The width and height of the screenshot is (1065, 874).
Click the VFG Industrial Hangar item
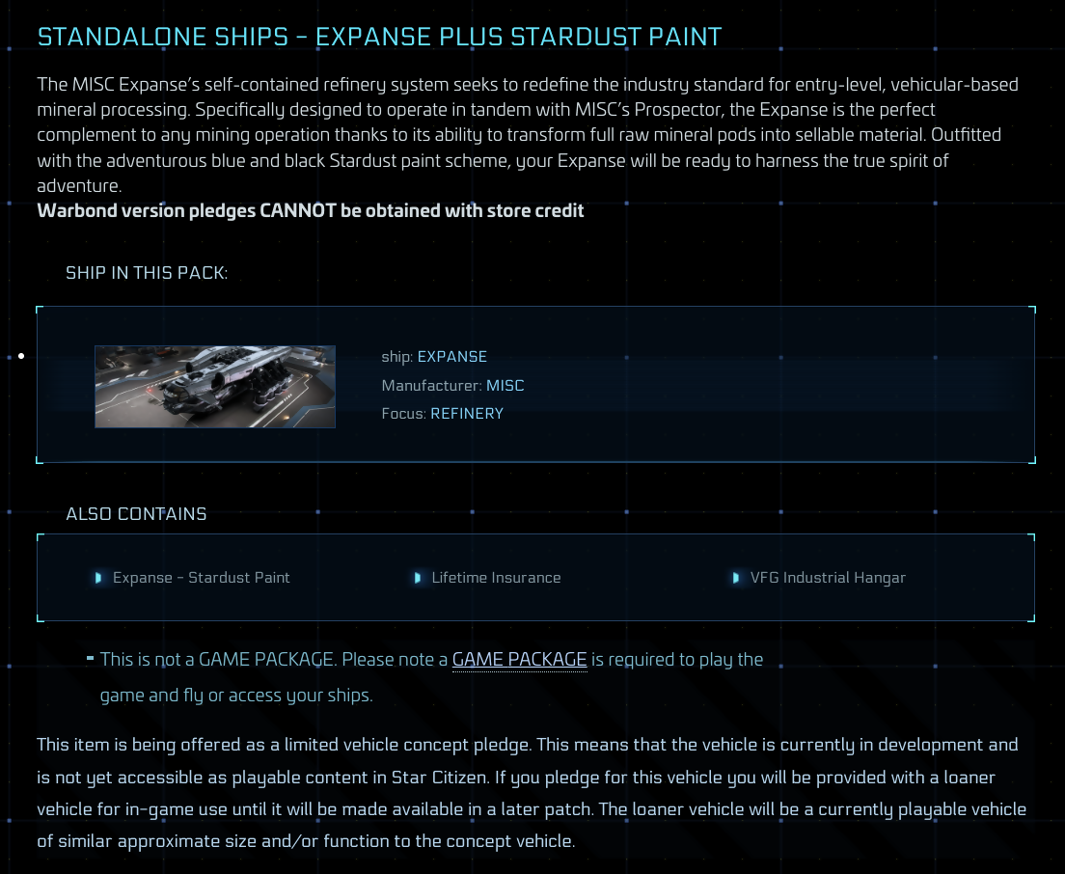(x=828, y=578)
